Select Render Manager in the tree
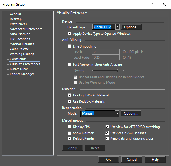 (x=22, y=74)
